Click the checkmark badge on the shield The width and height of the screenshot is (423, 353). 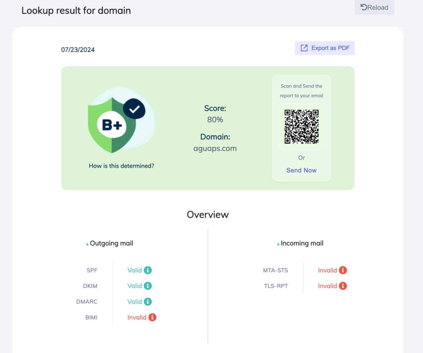point(134,109)
